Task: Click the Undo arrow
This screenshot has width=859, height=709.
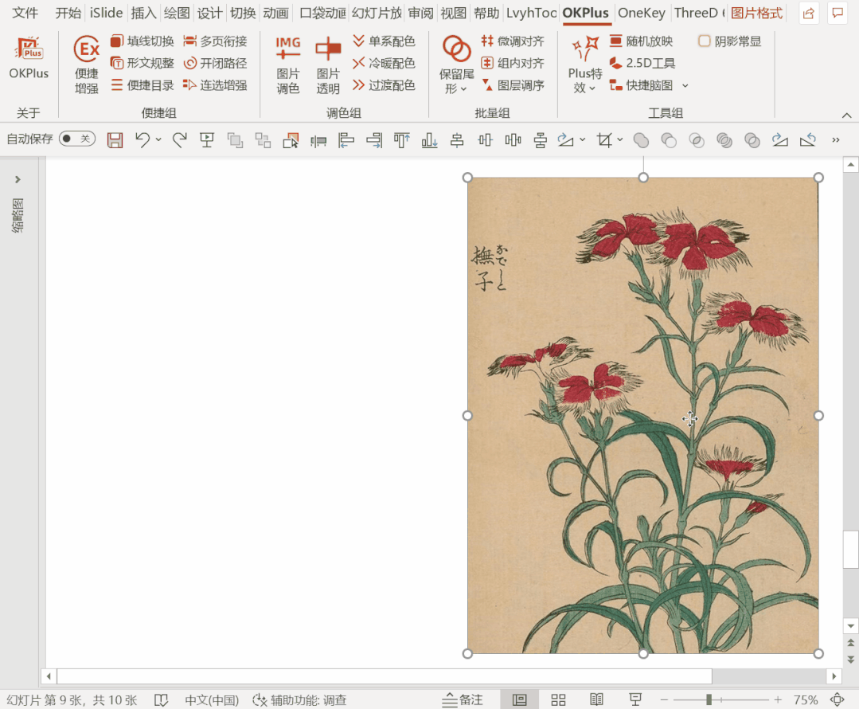Action: pos(143,140)
